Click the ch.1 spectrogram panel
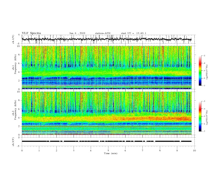The height and width of the screenshot is (169, 219). (107, 67)
